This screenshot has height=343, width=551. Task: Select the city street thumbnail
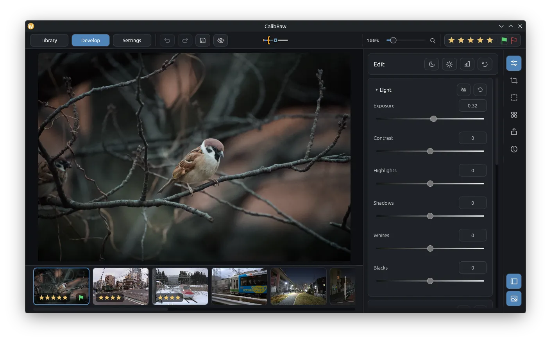pyautogui.click(x=121, y=286)
